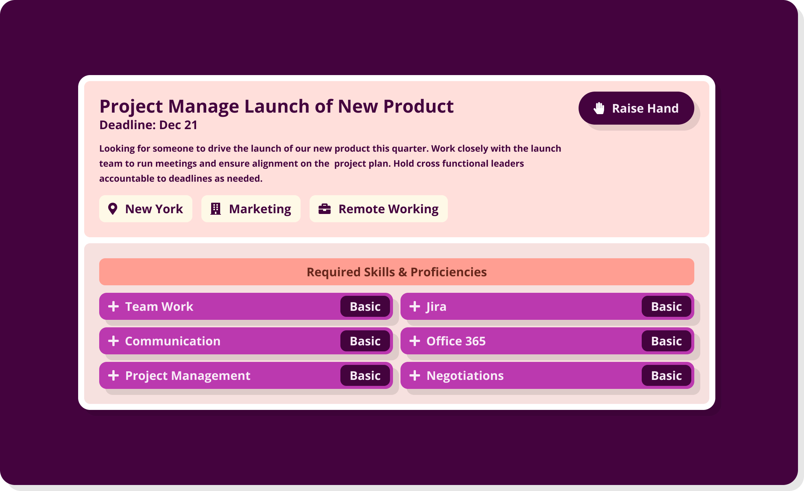Viewport: 804px width, 491px height.
Task: Click Basic badge on Office 365 row
Action: coord(666,341)
